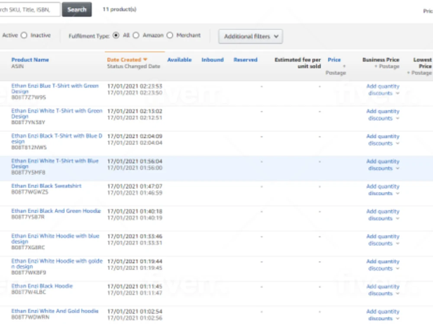Open Ethan Enzi Blue T-Shirt with Green Design
This screenshot has width=433, height=324.
55,89
